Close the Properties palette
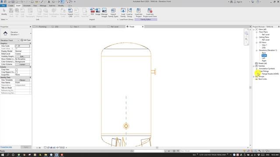Viewport: 280px width, 157px height. [30, 27]
